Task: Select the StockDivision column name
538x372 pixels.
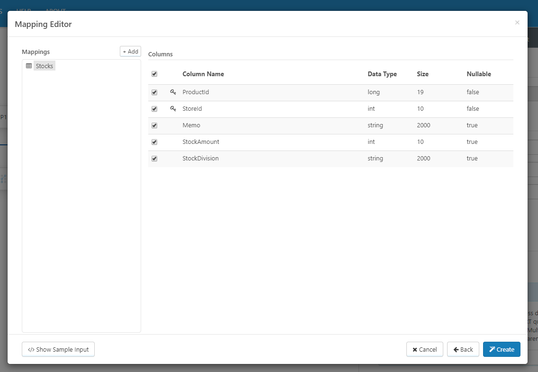Action: tap(200, 159)
